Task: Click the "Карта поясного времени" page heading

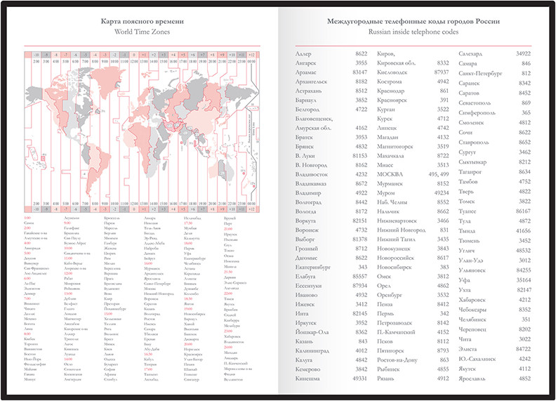Action: tap(140, 21)
